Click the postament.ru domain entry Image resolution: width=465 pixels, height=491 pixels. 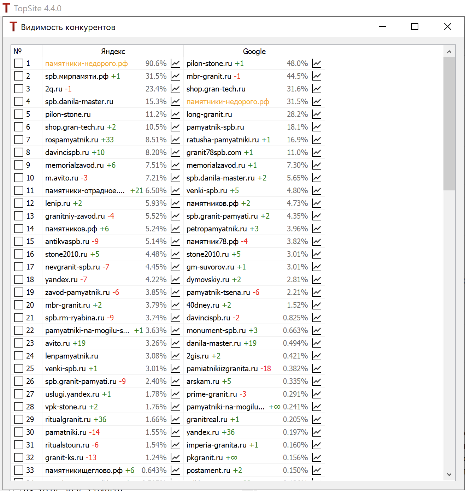tap(208, 471)
